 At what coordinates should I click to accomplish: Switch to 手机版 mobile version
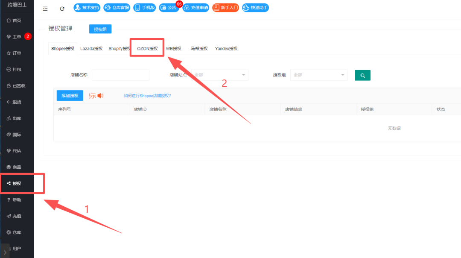(145, 8)
